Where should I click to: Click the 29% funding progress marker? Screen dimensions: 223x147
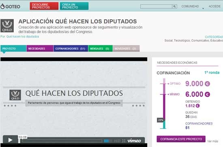[161, 120]
